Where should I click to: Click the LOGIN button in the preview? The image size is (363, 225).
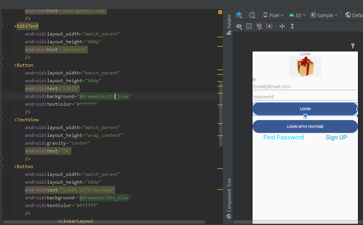pos(305,109)
